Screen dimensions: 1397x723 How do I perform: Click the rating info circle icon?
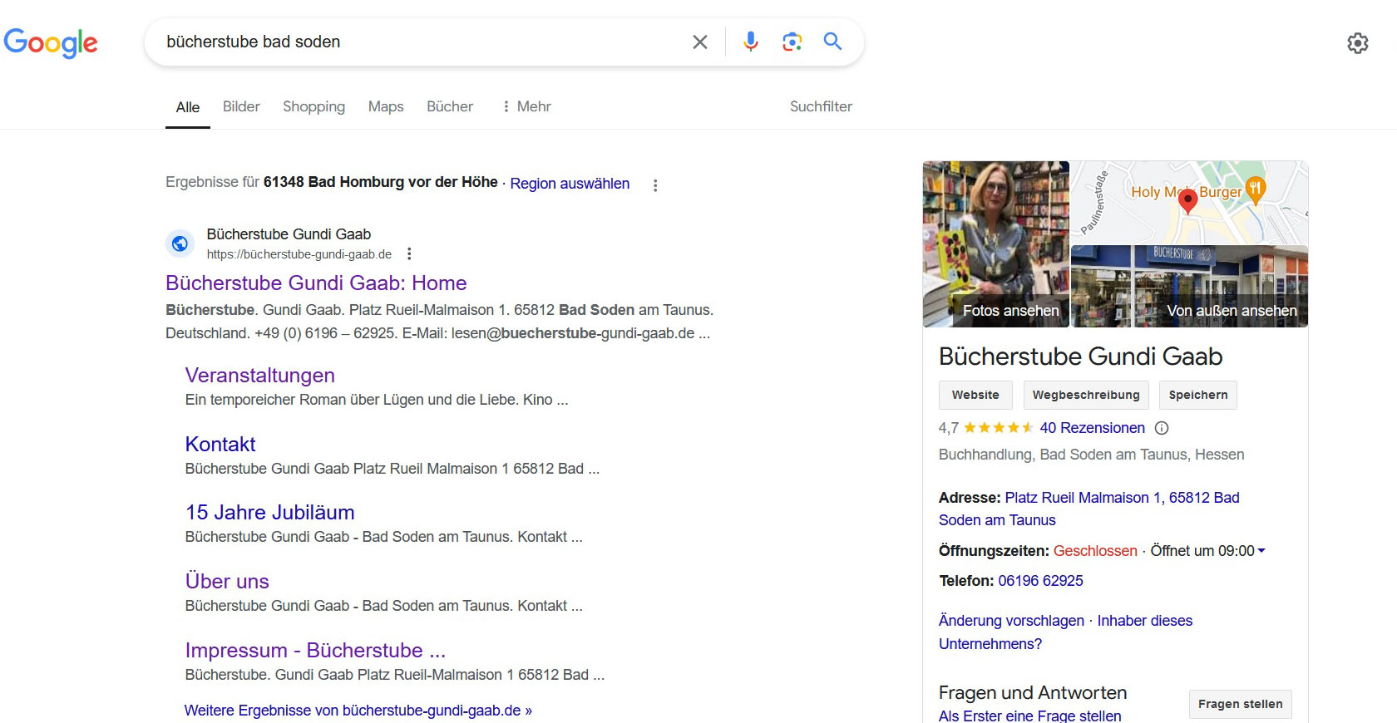pos(1162,428)
